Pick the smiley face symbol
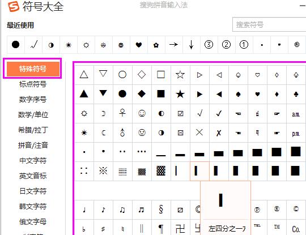This screenshot has height=235, width=306. [142, 113]
